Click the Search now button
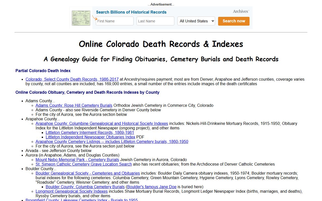This screenshot has width=322, height=201. (234, 21)
